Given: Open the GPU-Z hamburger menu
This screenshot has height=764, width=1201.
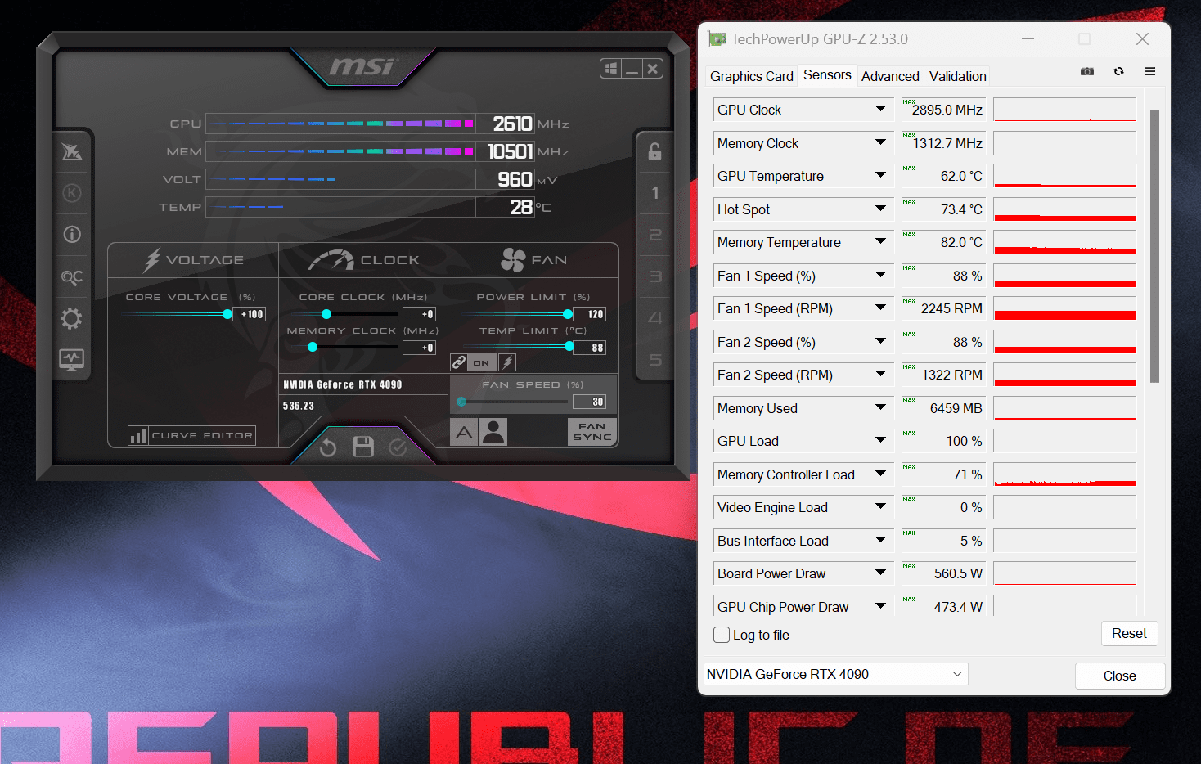Looking at the screenshot, I should [1149, 71].
